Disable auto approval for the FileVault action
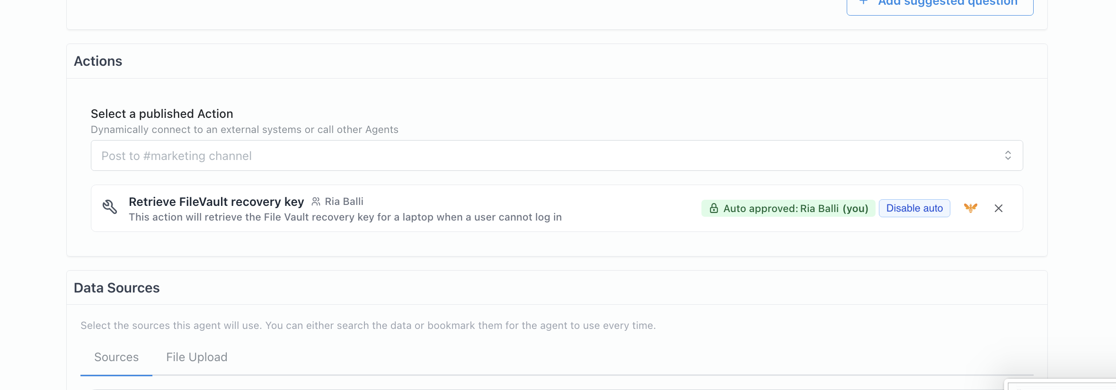Screen dimensions: 1116x390 [x=914, y=208]
